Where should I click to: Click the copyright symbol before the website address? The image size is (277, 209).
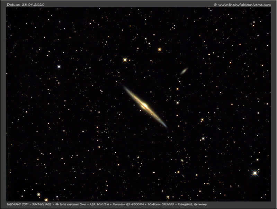[x=215, y=4]
